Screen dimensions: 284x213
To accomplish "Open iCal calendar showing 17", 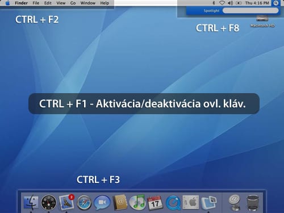I will [x=155, y=203].
